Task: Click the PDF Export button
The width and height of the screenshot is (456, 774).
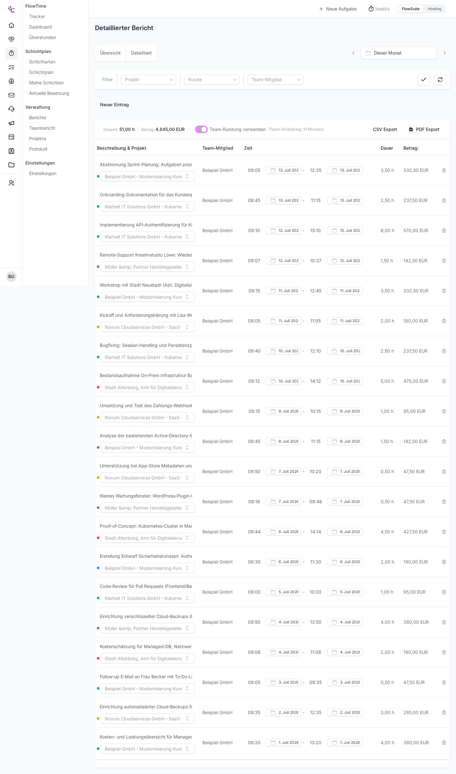Action: pos(424,129)
